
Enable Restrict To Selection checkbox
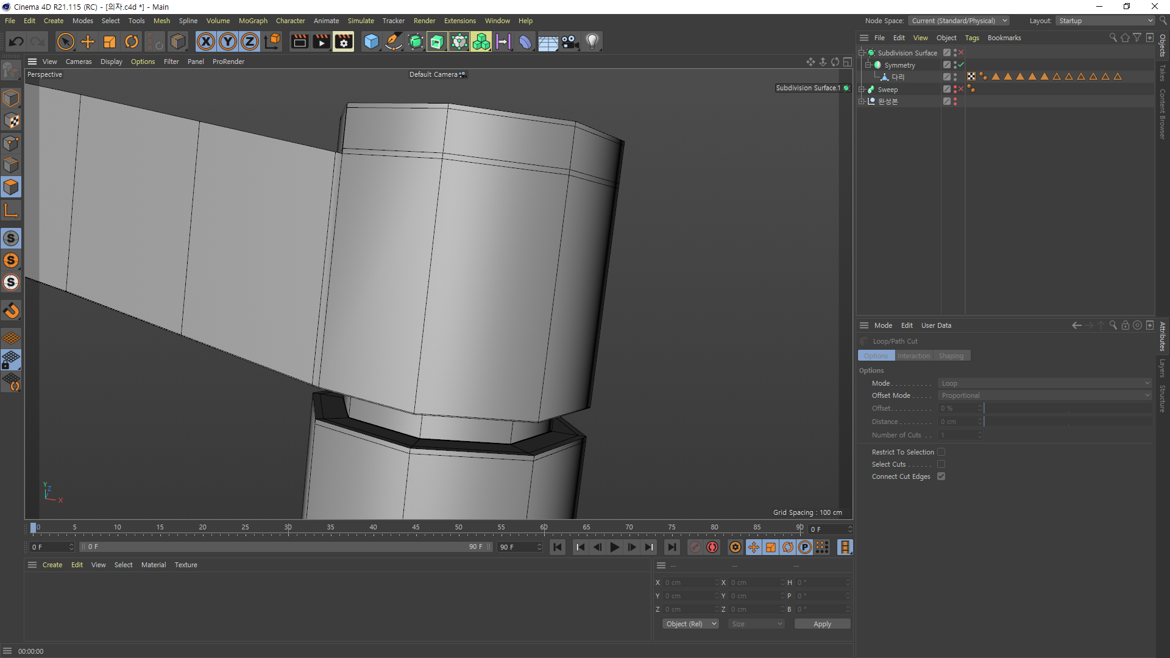pos(941,452)
